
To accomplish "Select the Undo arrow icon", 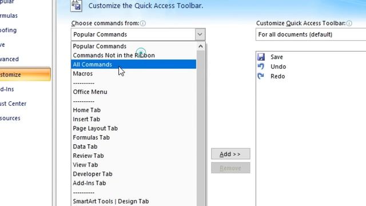I will coord(261,66).
